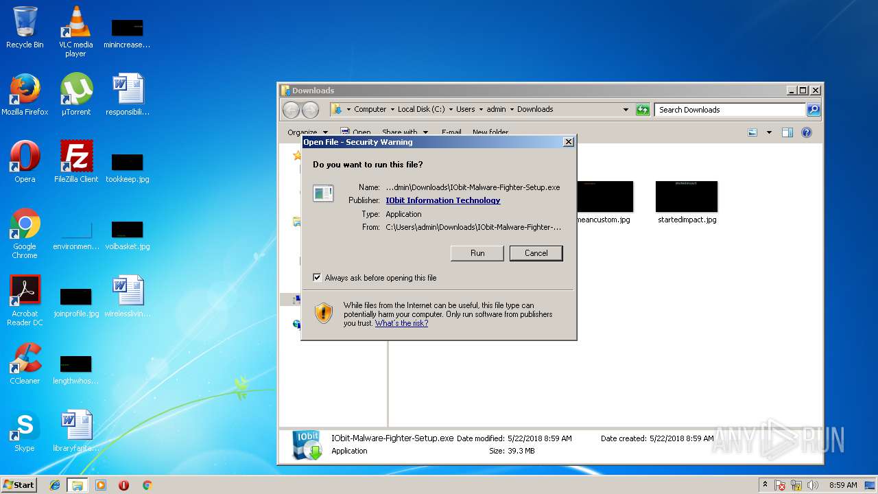This screenshot has width=878, height=494.
Task: Open Google Chrome desktop shortcut
Action: pyautogui.click(x=25, y=233)
